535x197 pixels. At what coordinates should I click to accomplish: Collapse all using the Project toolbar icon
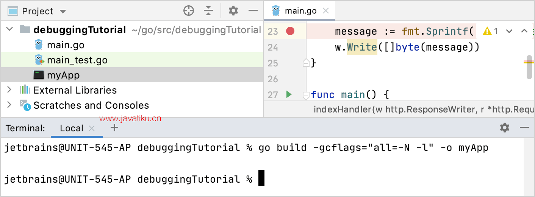(x=208, y=11)
